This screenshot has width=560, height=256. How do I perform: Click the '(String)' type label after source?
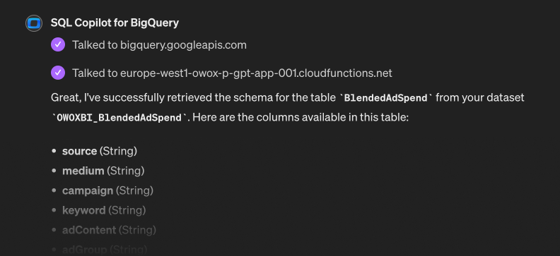click(118, 151)
